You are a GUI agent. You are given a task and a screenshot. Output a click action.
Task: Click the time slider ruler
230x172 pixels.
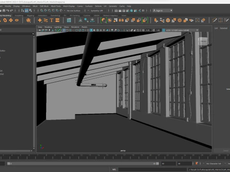[x=115, y=157]
